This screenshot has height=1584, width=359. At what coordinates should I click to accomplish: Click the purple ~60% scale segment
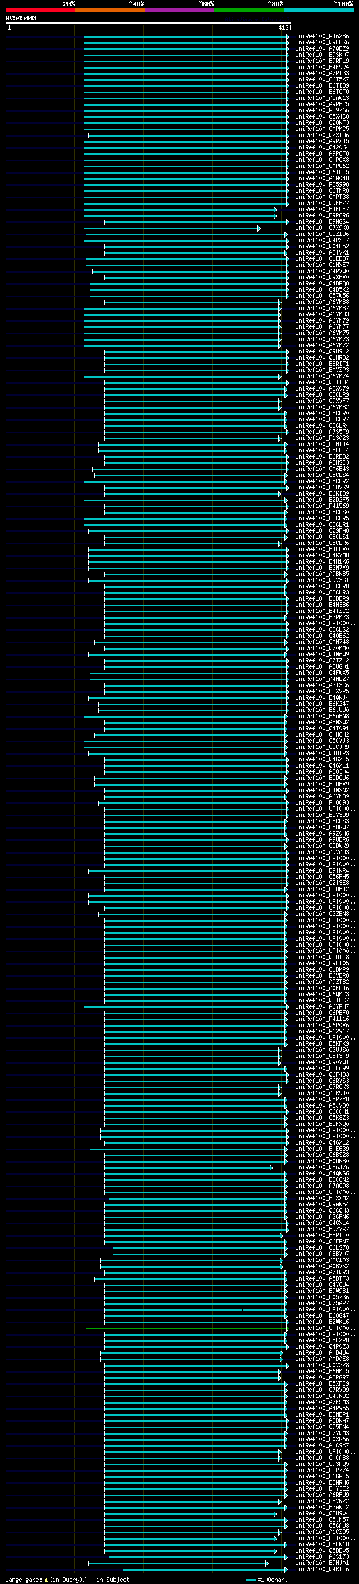point(180,10)
